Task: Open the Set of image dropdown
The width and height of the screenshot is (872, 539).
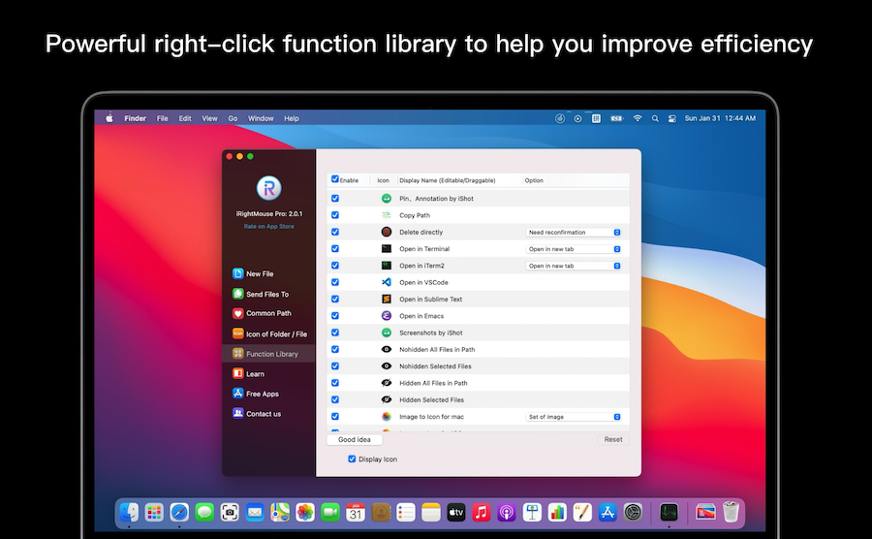Action: click(574, 417)
